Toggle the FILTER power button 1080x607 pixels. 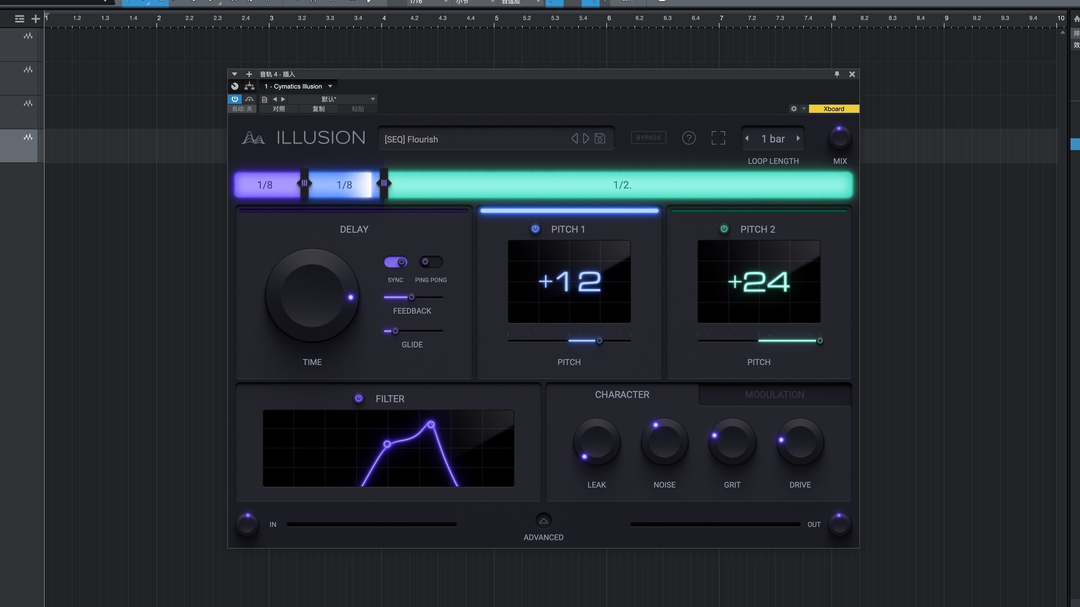[359, 398]
